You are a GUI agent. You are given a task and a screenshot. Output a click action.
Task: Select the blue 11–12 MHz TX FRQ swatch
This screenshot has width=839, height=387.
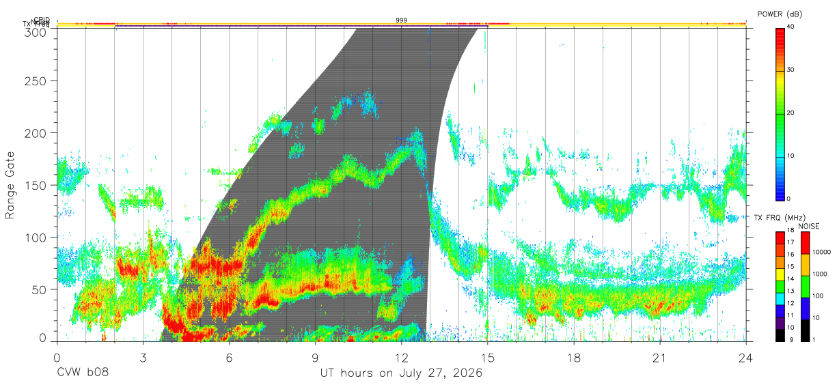point(780,310)
